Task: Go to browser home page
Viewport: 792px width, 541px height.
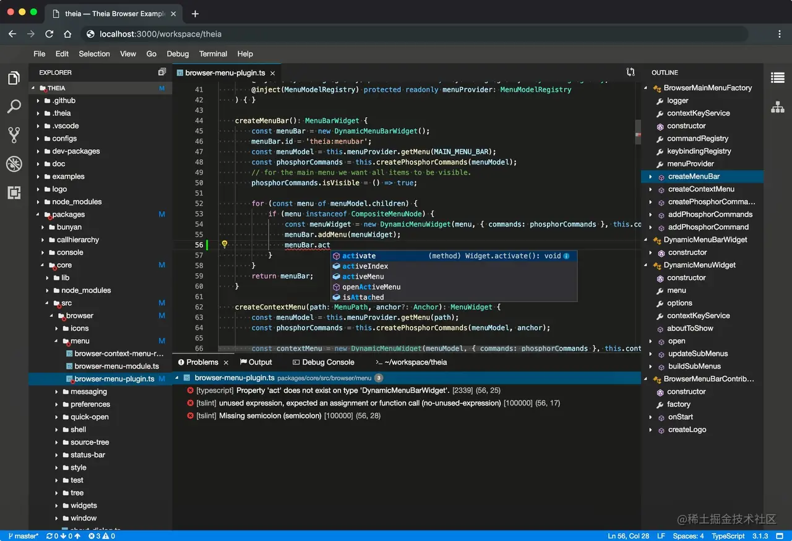Action: coord(68,34)
